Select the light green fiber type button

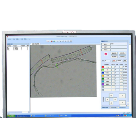point(106,70)
